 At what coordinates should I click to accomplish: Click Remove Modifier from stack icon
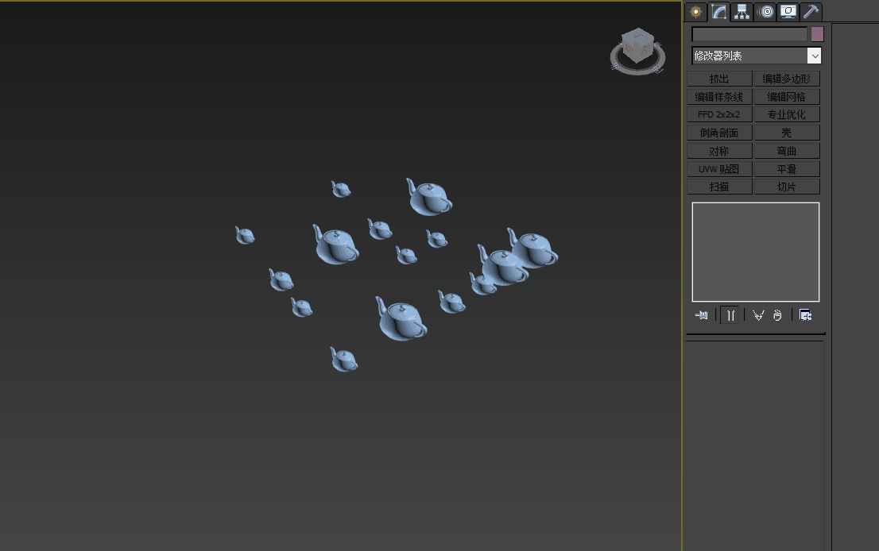(777, 315)
